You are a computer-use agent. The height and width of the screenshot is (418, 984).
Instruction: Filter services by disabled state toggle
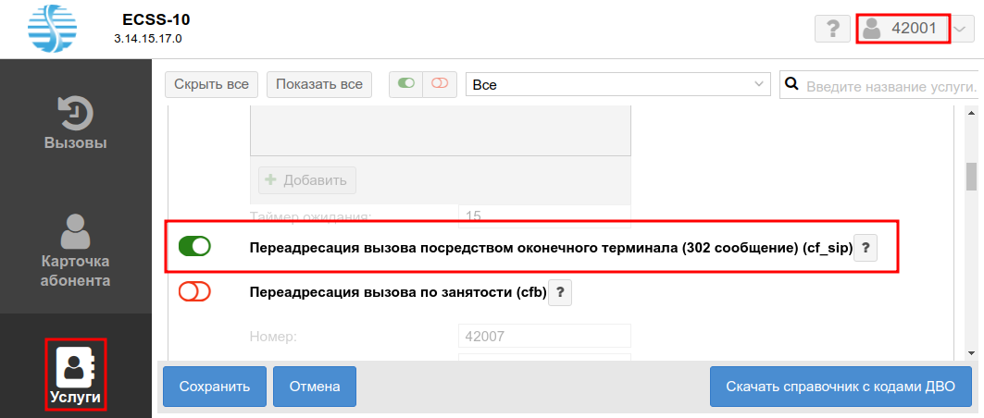click(439, 84)
